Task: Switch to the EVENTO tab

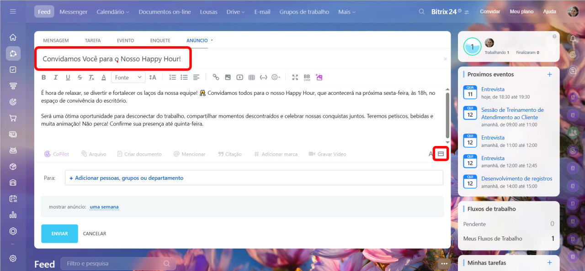Action: coord(126,41)
